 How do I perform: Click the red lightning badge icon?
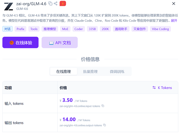click(63, 3)
